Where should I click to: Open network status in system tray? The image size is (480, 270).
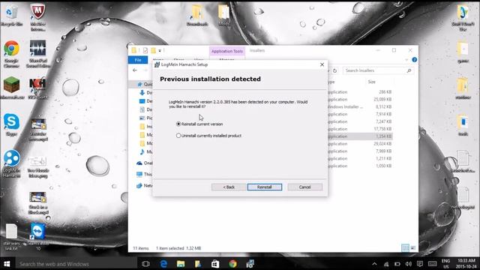(386, 264)
